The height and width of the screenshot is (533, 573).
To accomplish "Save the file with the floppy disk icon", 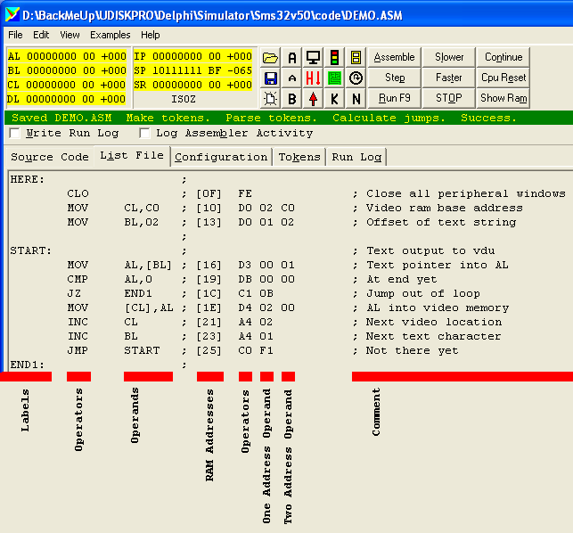I will tap(270, 78).
